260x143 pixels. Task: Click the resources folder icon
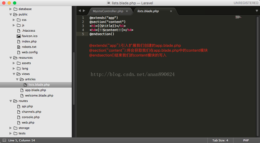(x=15, y=58)
